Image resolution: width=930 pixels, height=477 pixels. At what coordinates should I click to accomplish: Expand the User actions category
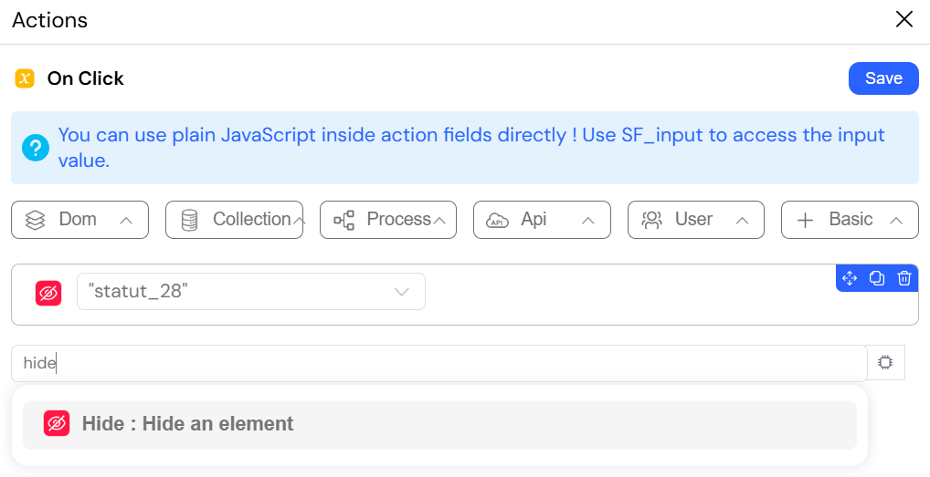pyautogui.click(x=696, y=220)
